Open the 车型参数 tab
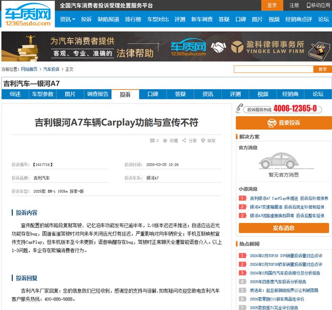The width and height of the screenshot is (332, 310). click(x=43, y=94)
